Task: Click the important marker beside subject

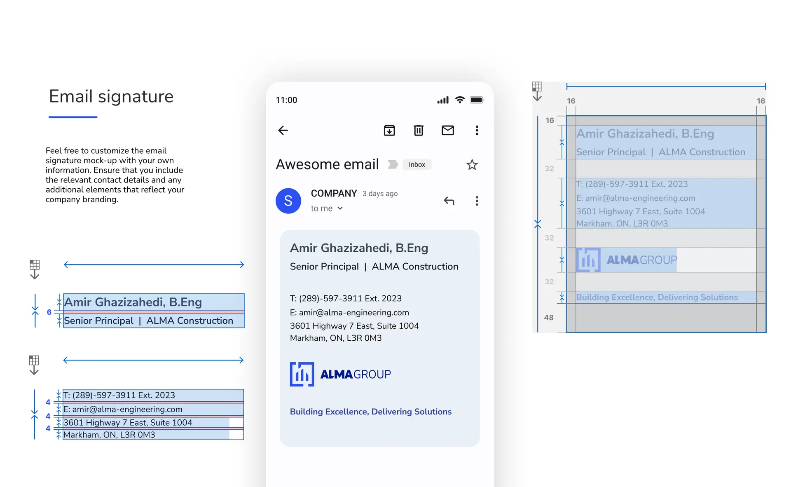Action: pyautogui.click(x=393, y=165)
